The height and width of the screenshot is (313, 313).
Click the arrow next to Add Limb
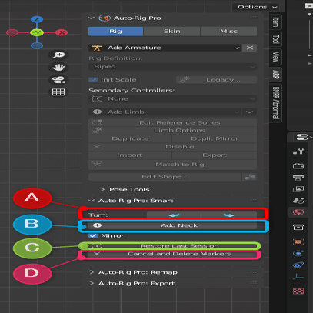tap(250, 112)
